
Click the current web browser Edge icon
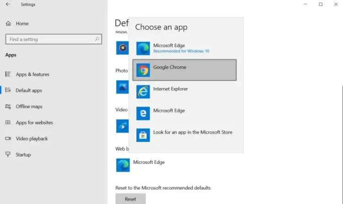click(123, 165)
